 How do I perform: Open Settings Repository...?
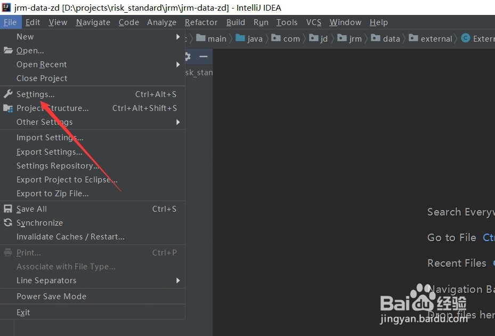93,166
